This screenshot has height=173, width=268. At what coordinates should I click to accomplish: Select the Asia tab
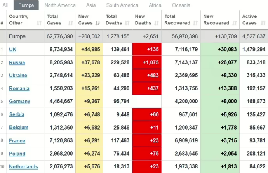(x=91, y=5)
